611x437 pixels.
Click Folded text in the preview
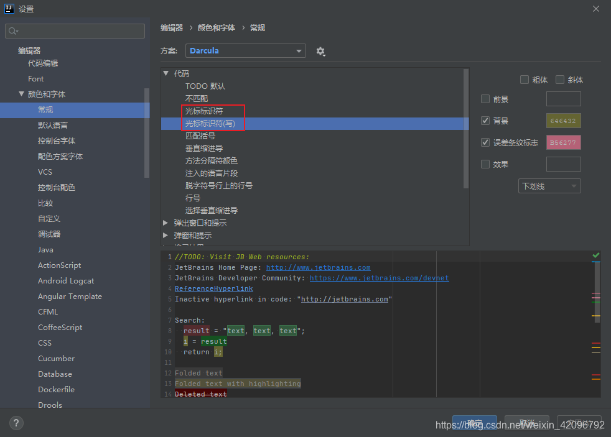click(x=198, y=373)
